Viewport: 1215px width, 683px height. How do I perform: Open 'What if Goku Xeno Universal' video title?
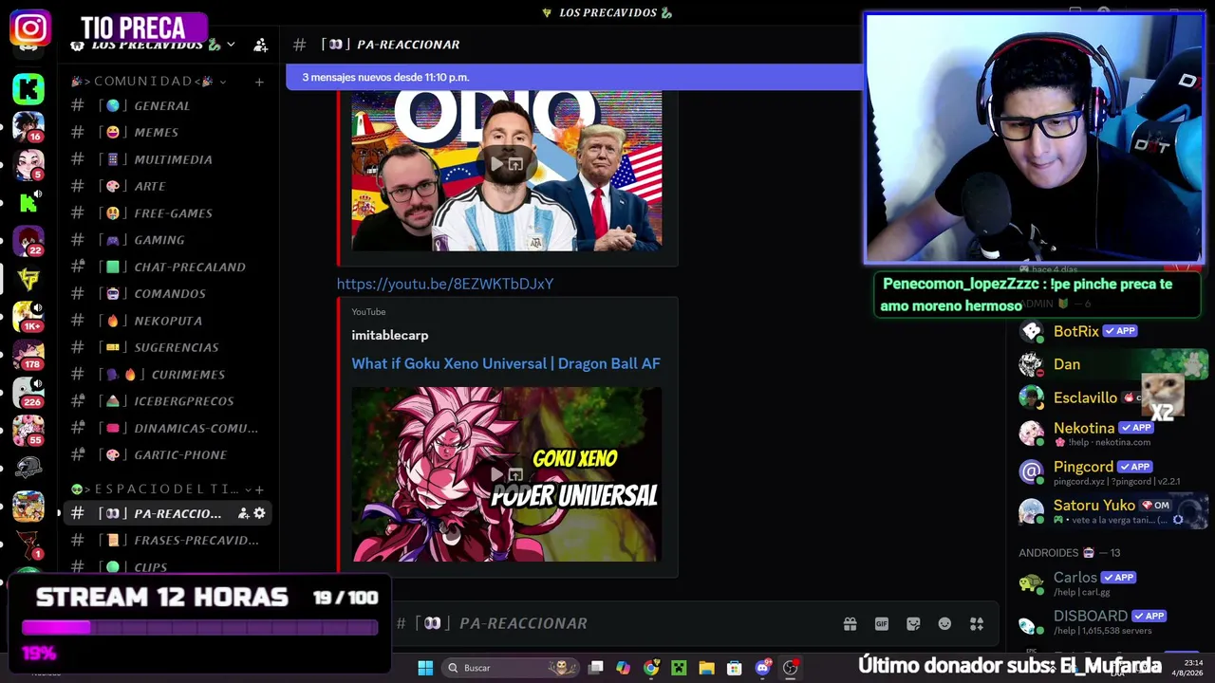[x=506, y=363]
